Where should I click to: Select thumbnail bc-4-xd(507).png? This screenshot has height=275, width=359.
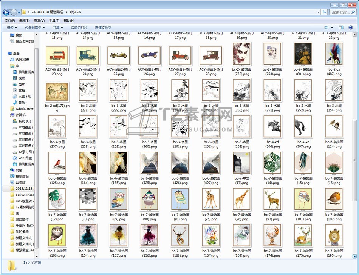[303, 127]
